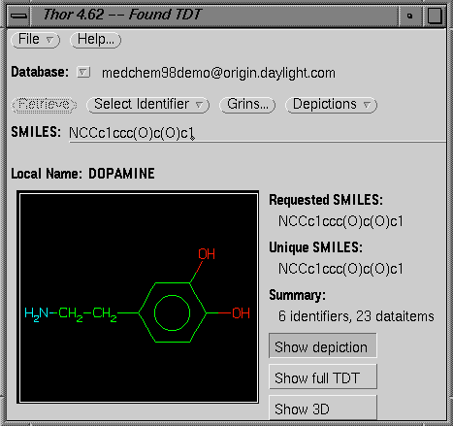Select the Show 3D option
The image size is (453, 426).
point(323,408)
